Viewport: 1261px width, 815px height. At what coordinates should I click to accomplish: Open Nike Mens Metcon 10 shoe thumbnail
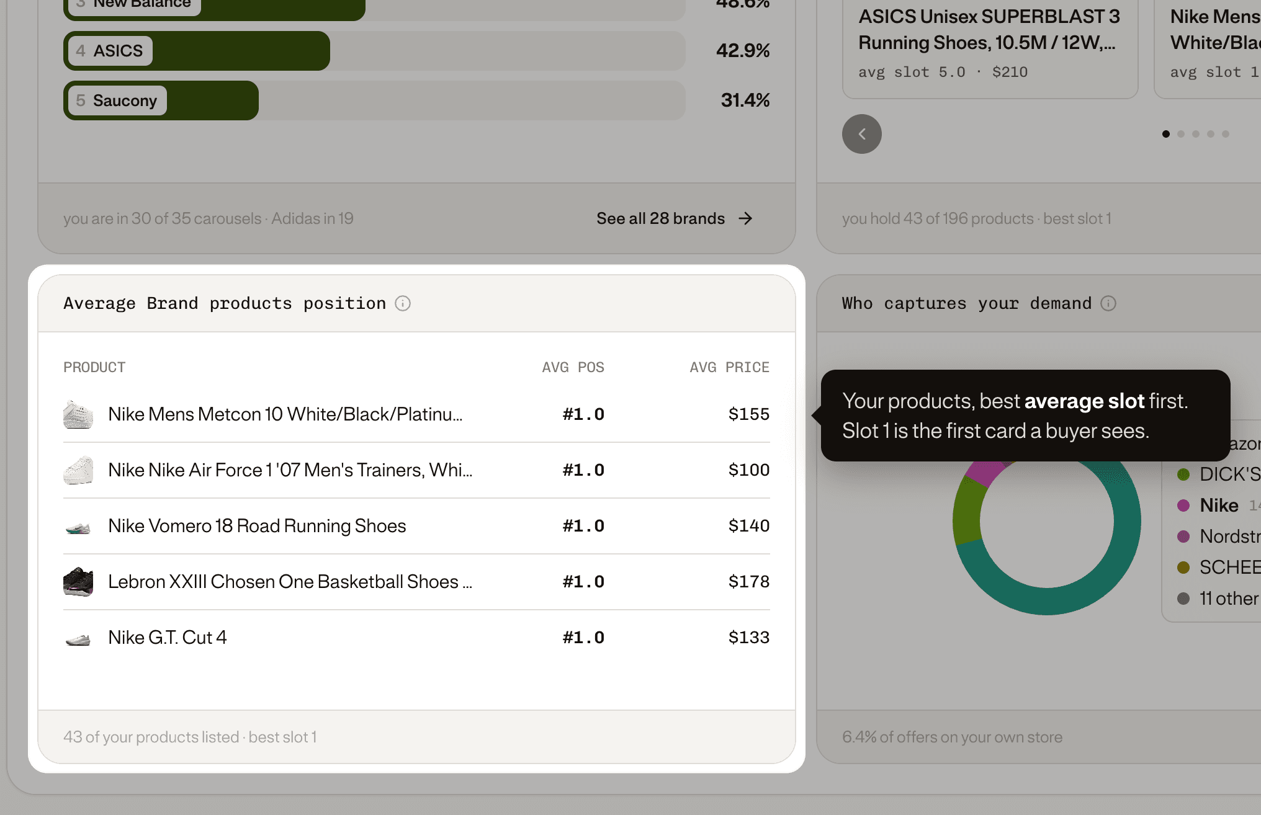(x=78, y=414)
